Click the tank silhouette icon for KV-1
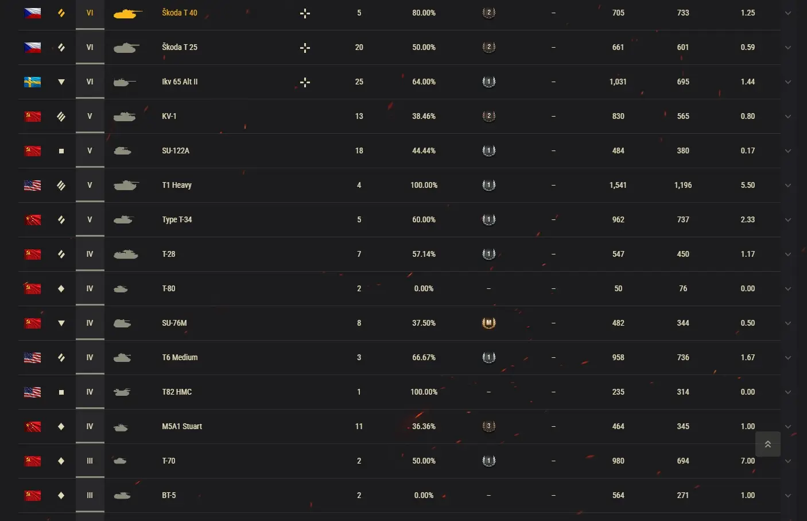This screenshot has width=807, height=521. click(x=125, y=117)
